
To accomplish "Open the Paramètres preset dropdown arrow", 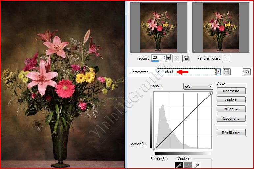I will click(218, 72).
